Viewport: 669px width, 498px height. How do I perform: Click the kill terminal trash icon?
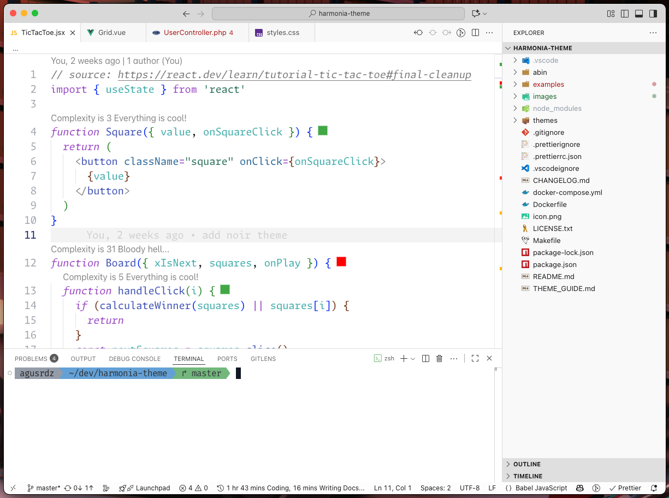coord(440,358)
